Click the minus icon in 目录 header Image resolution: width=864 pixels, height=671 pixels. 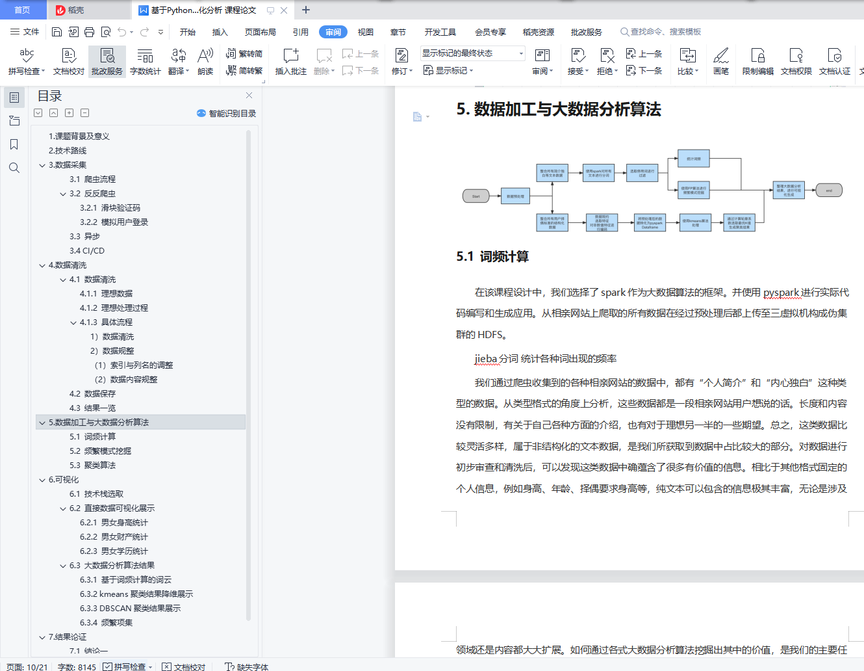[x=84, y=112]
